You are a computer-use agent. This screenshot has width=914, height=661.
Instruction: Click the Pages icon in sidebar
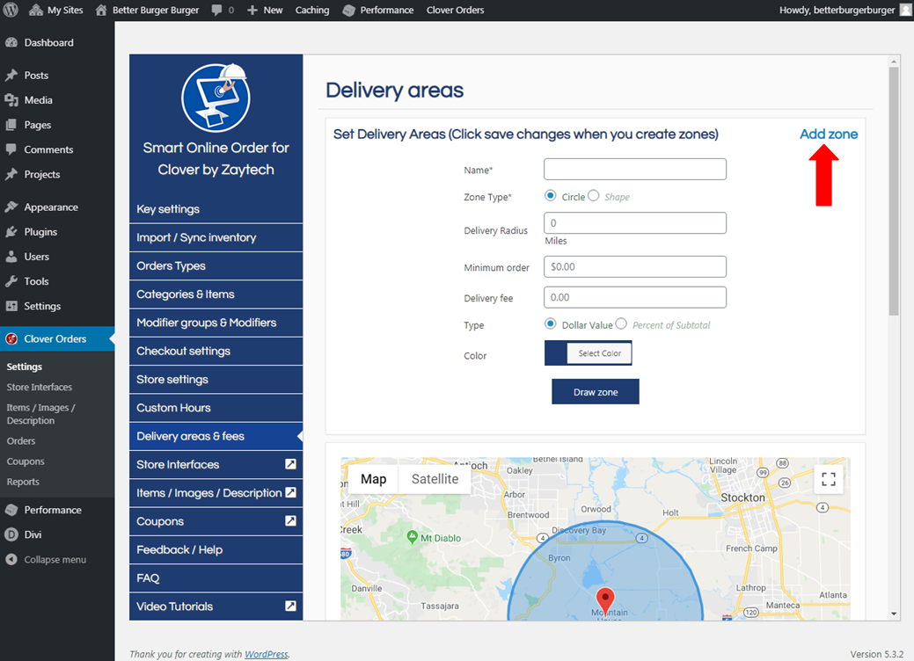pyautogui.click(x=11, y=125)
